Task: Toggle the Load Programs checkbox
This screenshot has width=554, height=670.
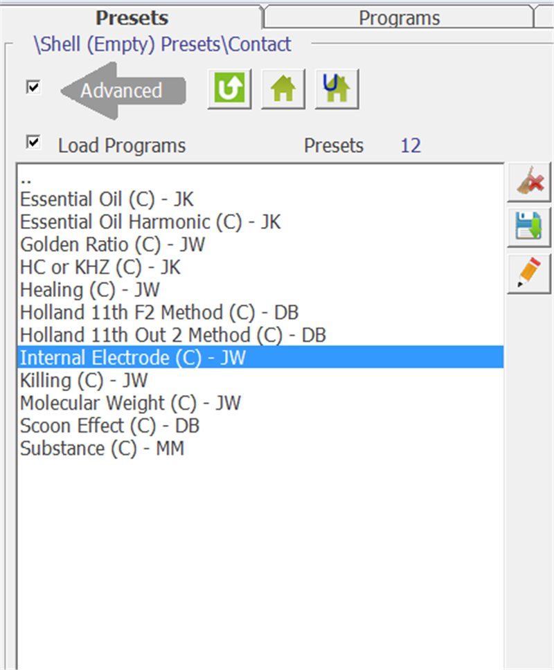Action: 33,142
